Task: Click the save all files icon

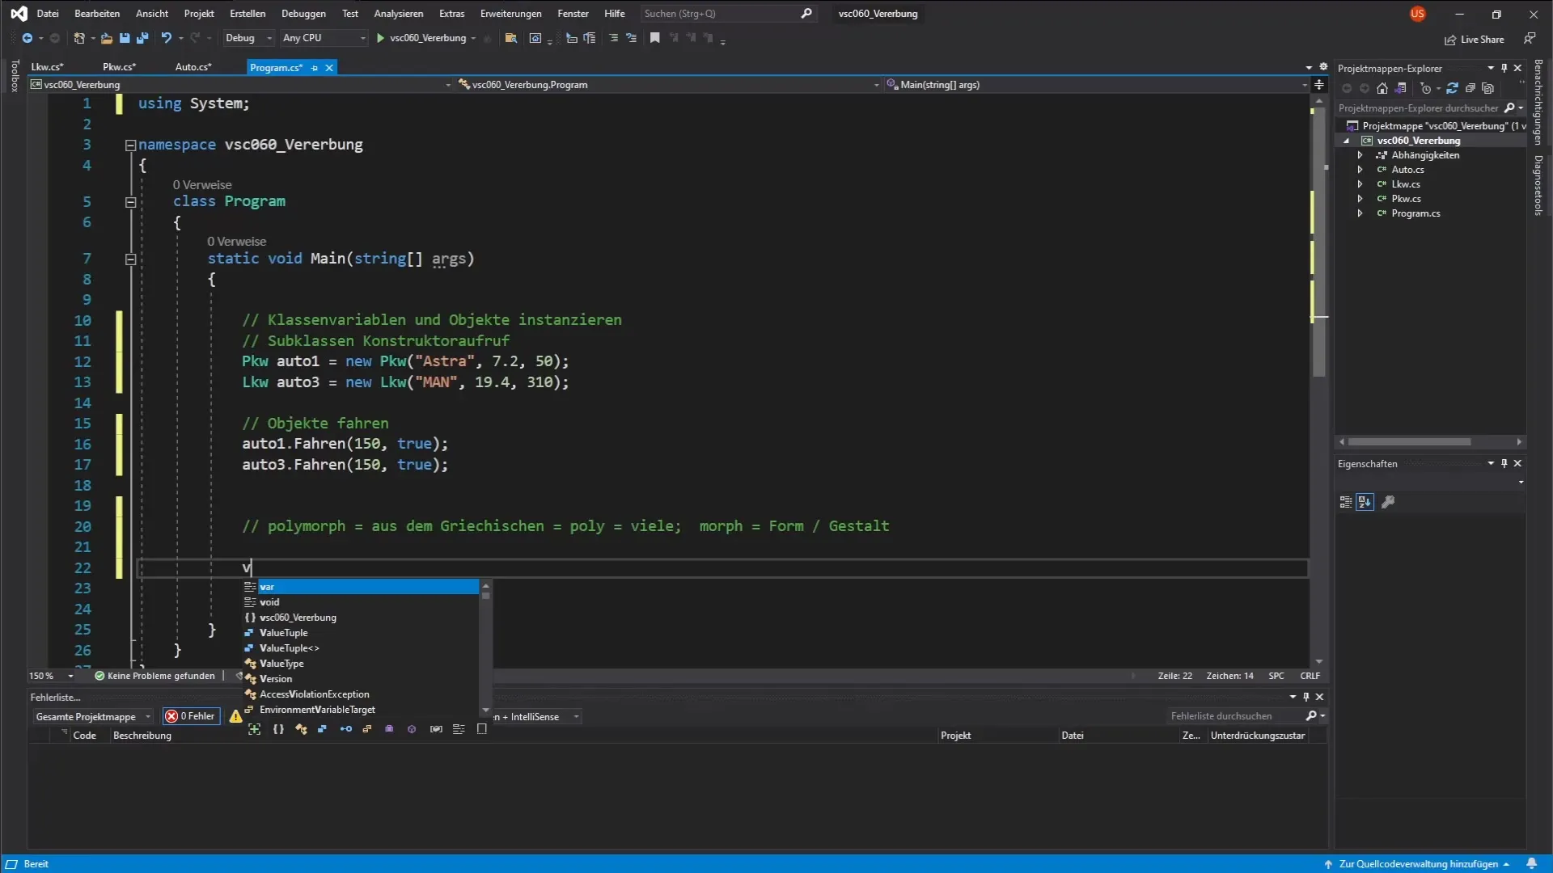Action: point(142,38)
